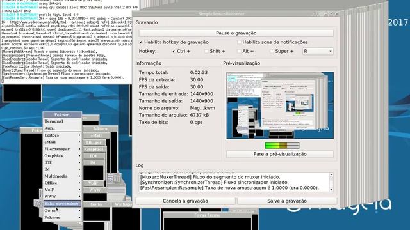Open WWW submenu in Pekwm menu

tap(62, 197)
